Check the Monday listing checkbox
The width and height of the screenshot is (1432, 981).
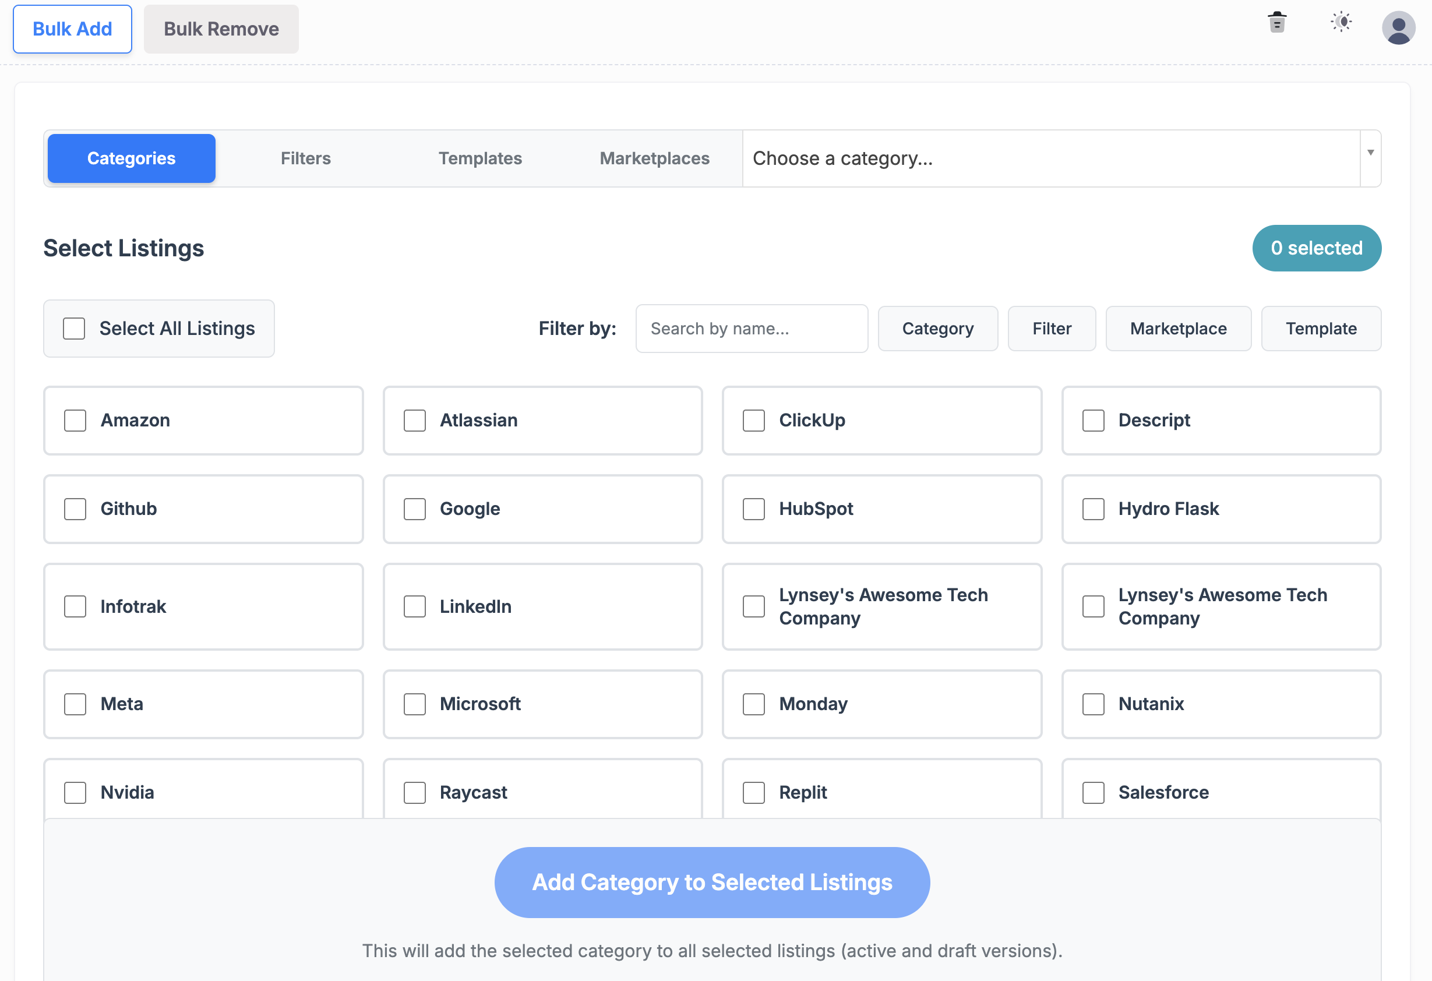point(754,704)
